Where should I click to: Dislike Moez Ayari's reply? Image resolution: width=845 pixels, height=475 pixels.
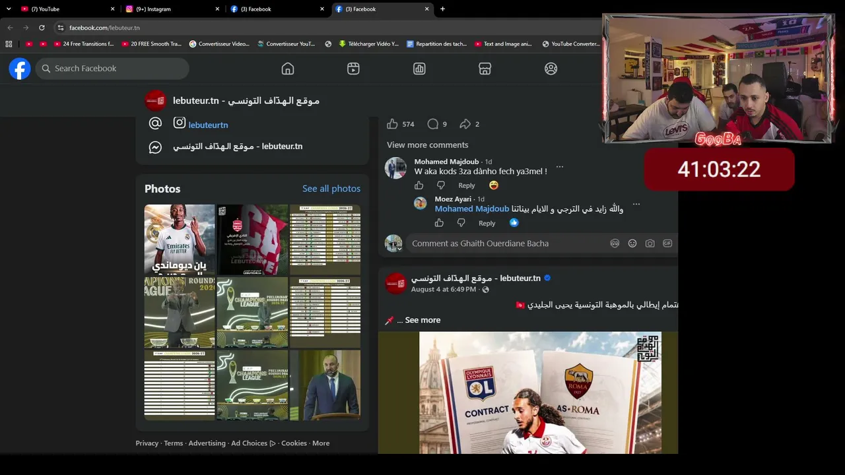(461, 223)
